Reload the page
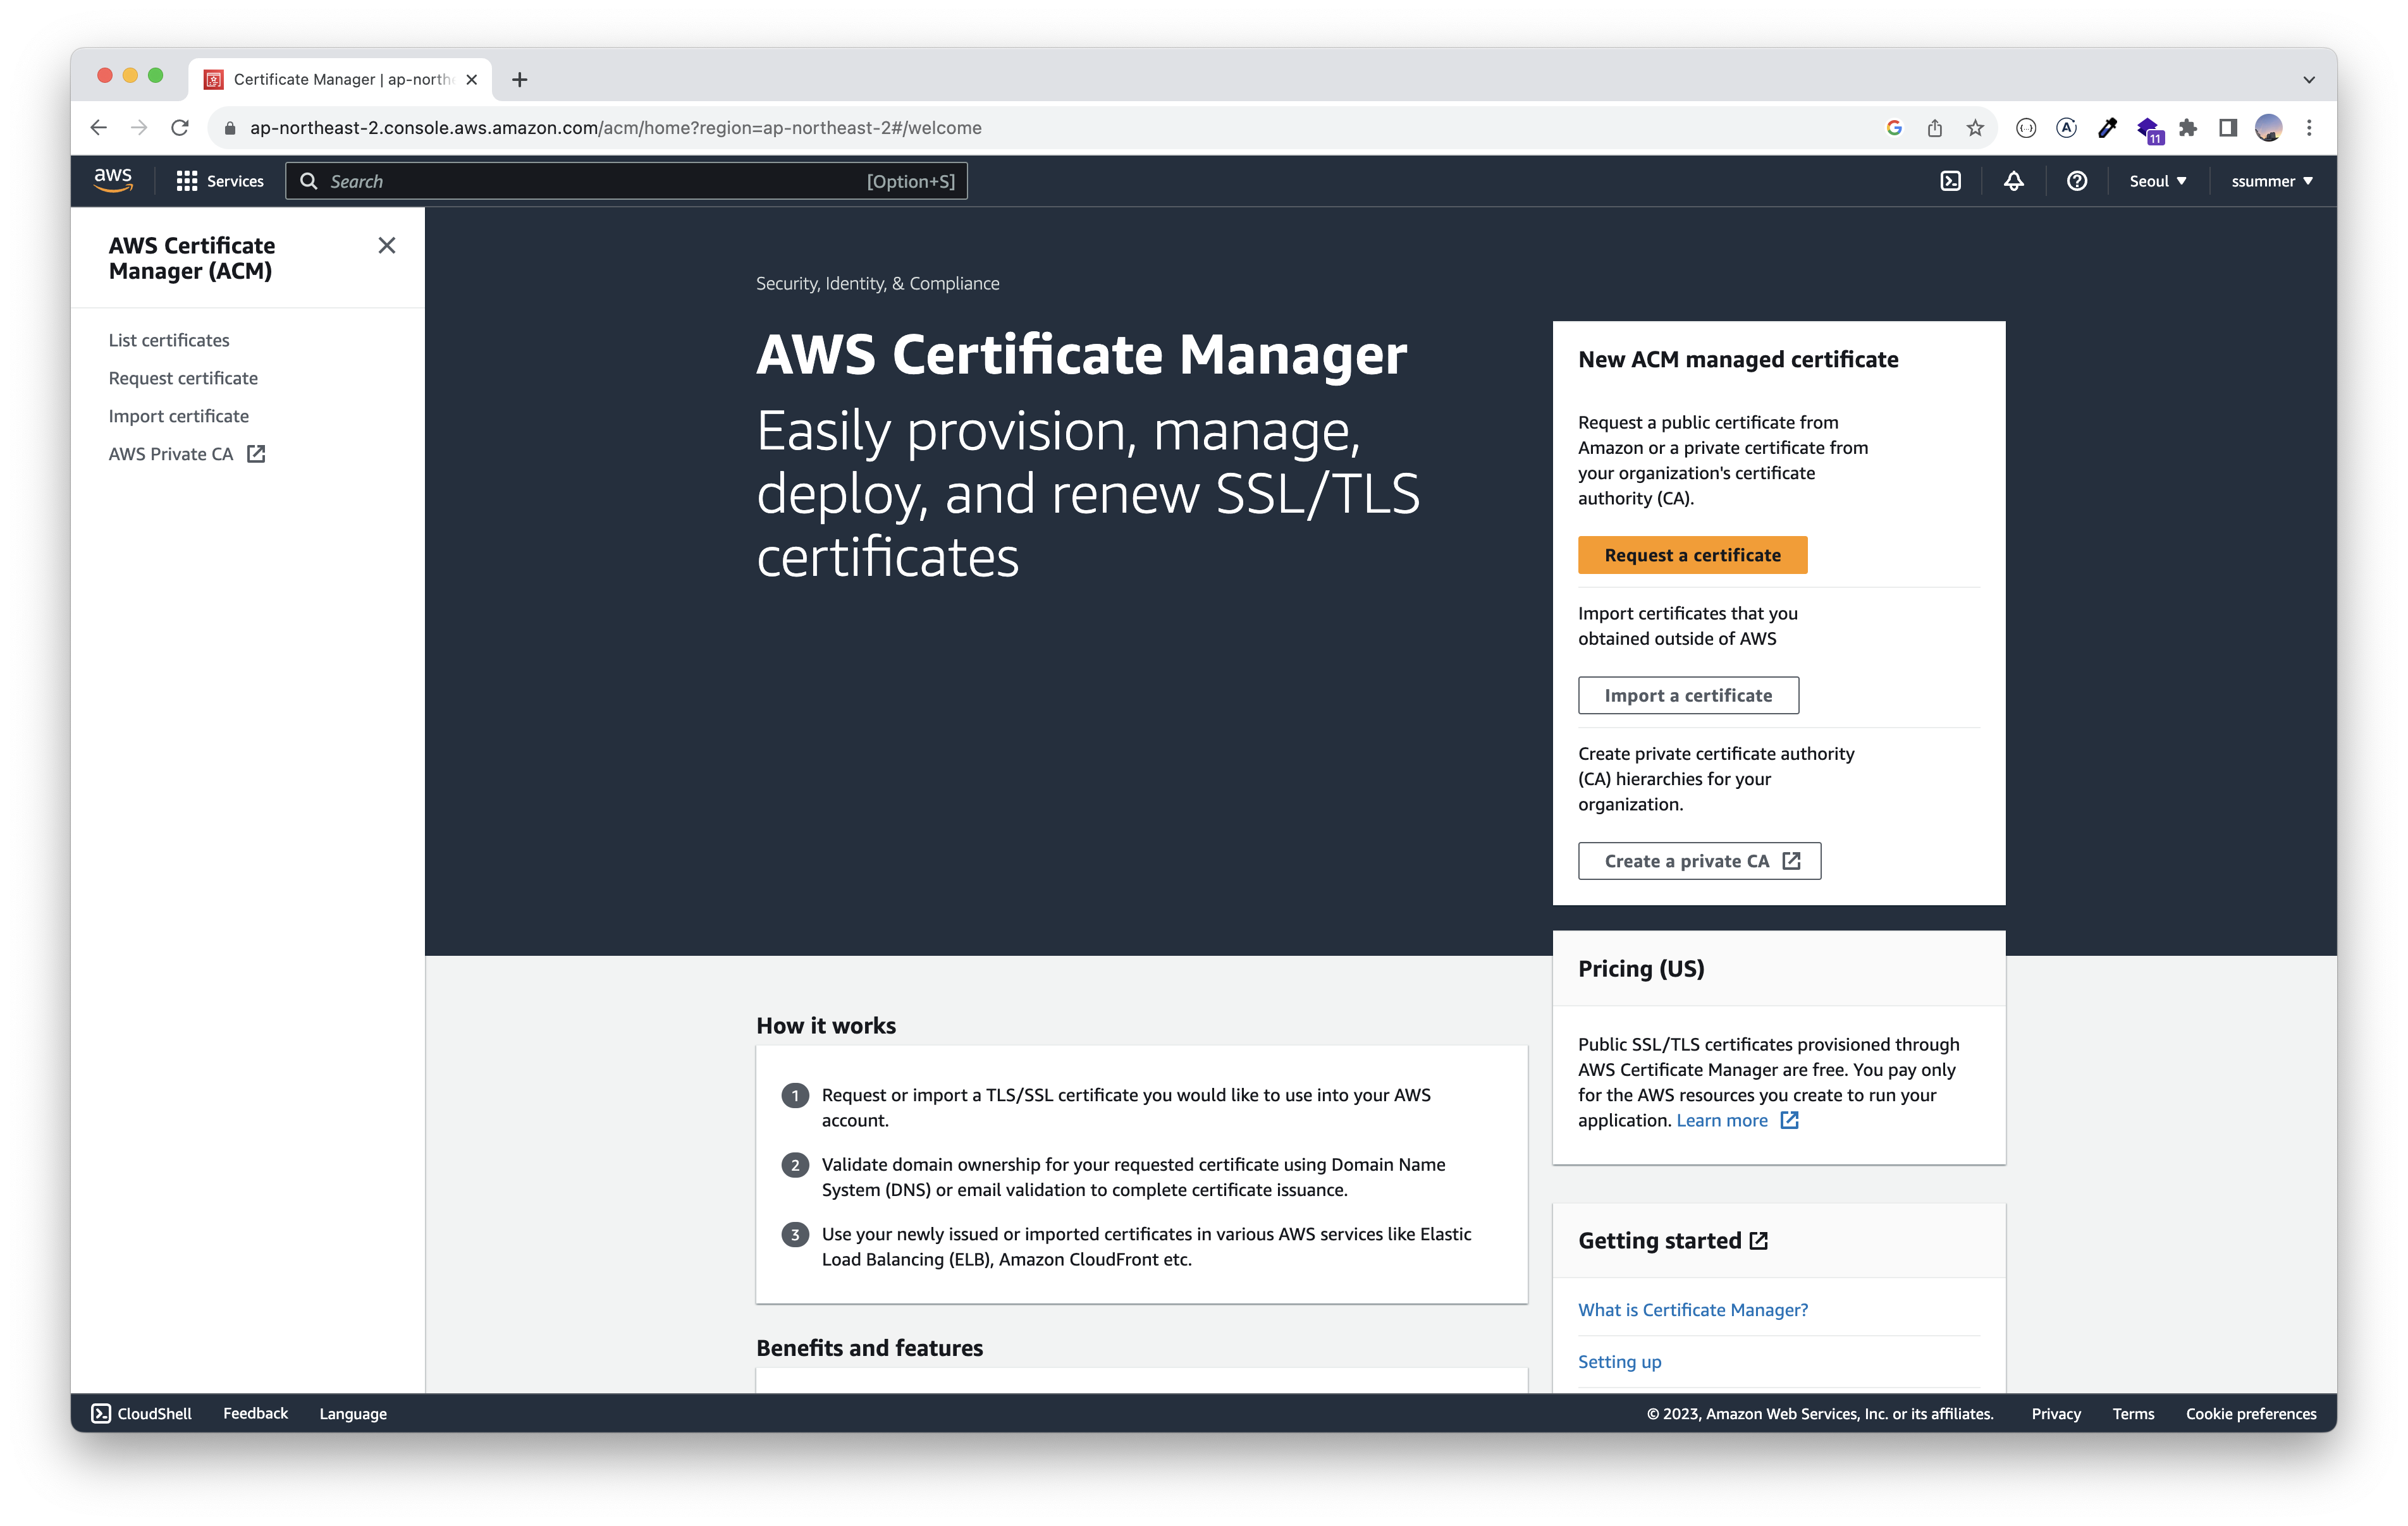2408x1526 pixels. (180, 128)
